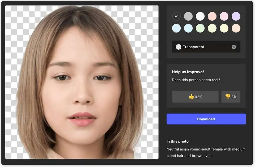Click the photo description text under In this photo
Viewport: 255px width, 167px height.
(x=206, y=152)
